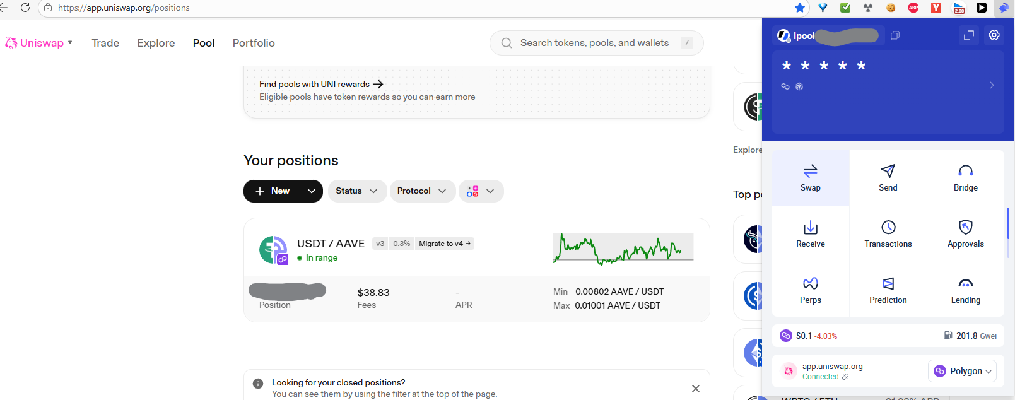Open Perps trading
Screen dimensions: 1015x400
[810, 290]
